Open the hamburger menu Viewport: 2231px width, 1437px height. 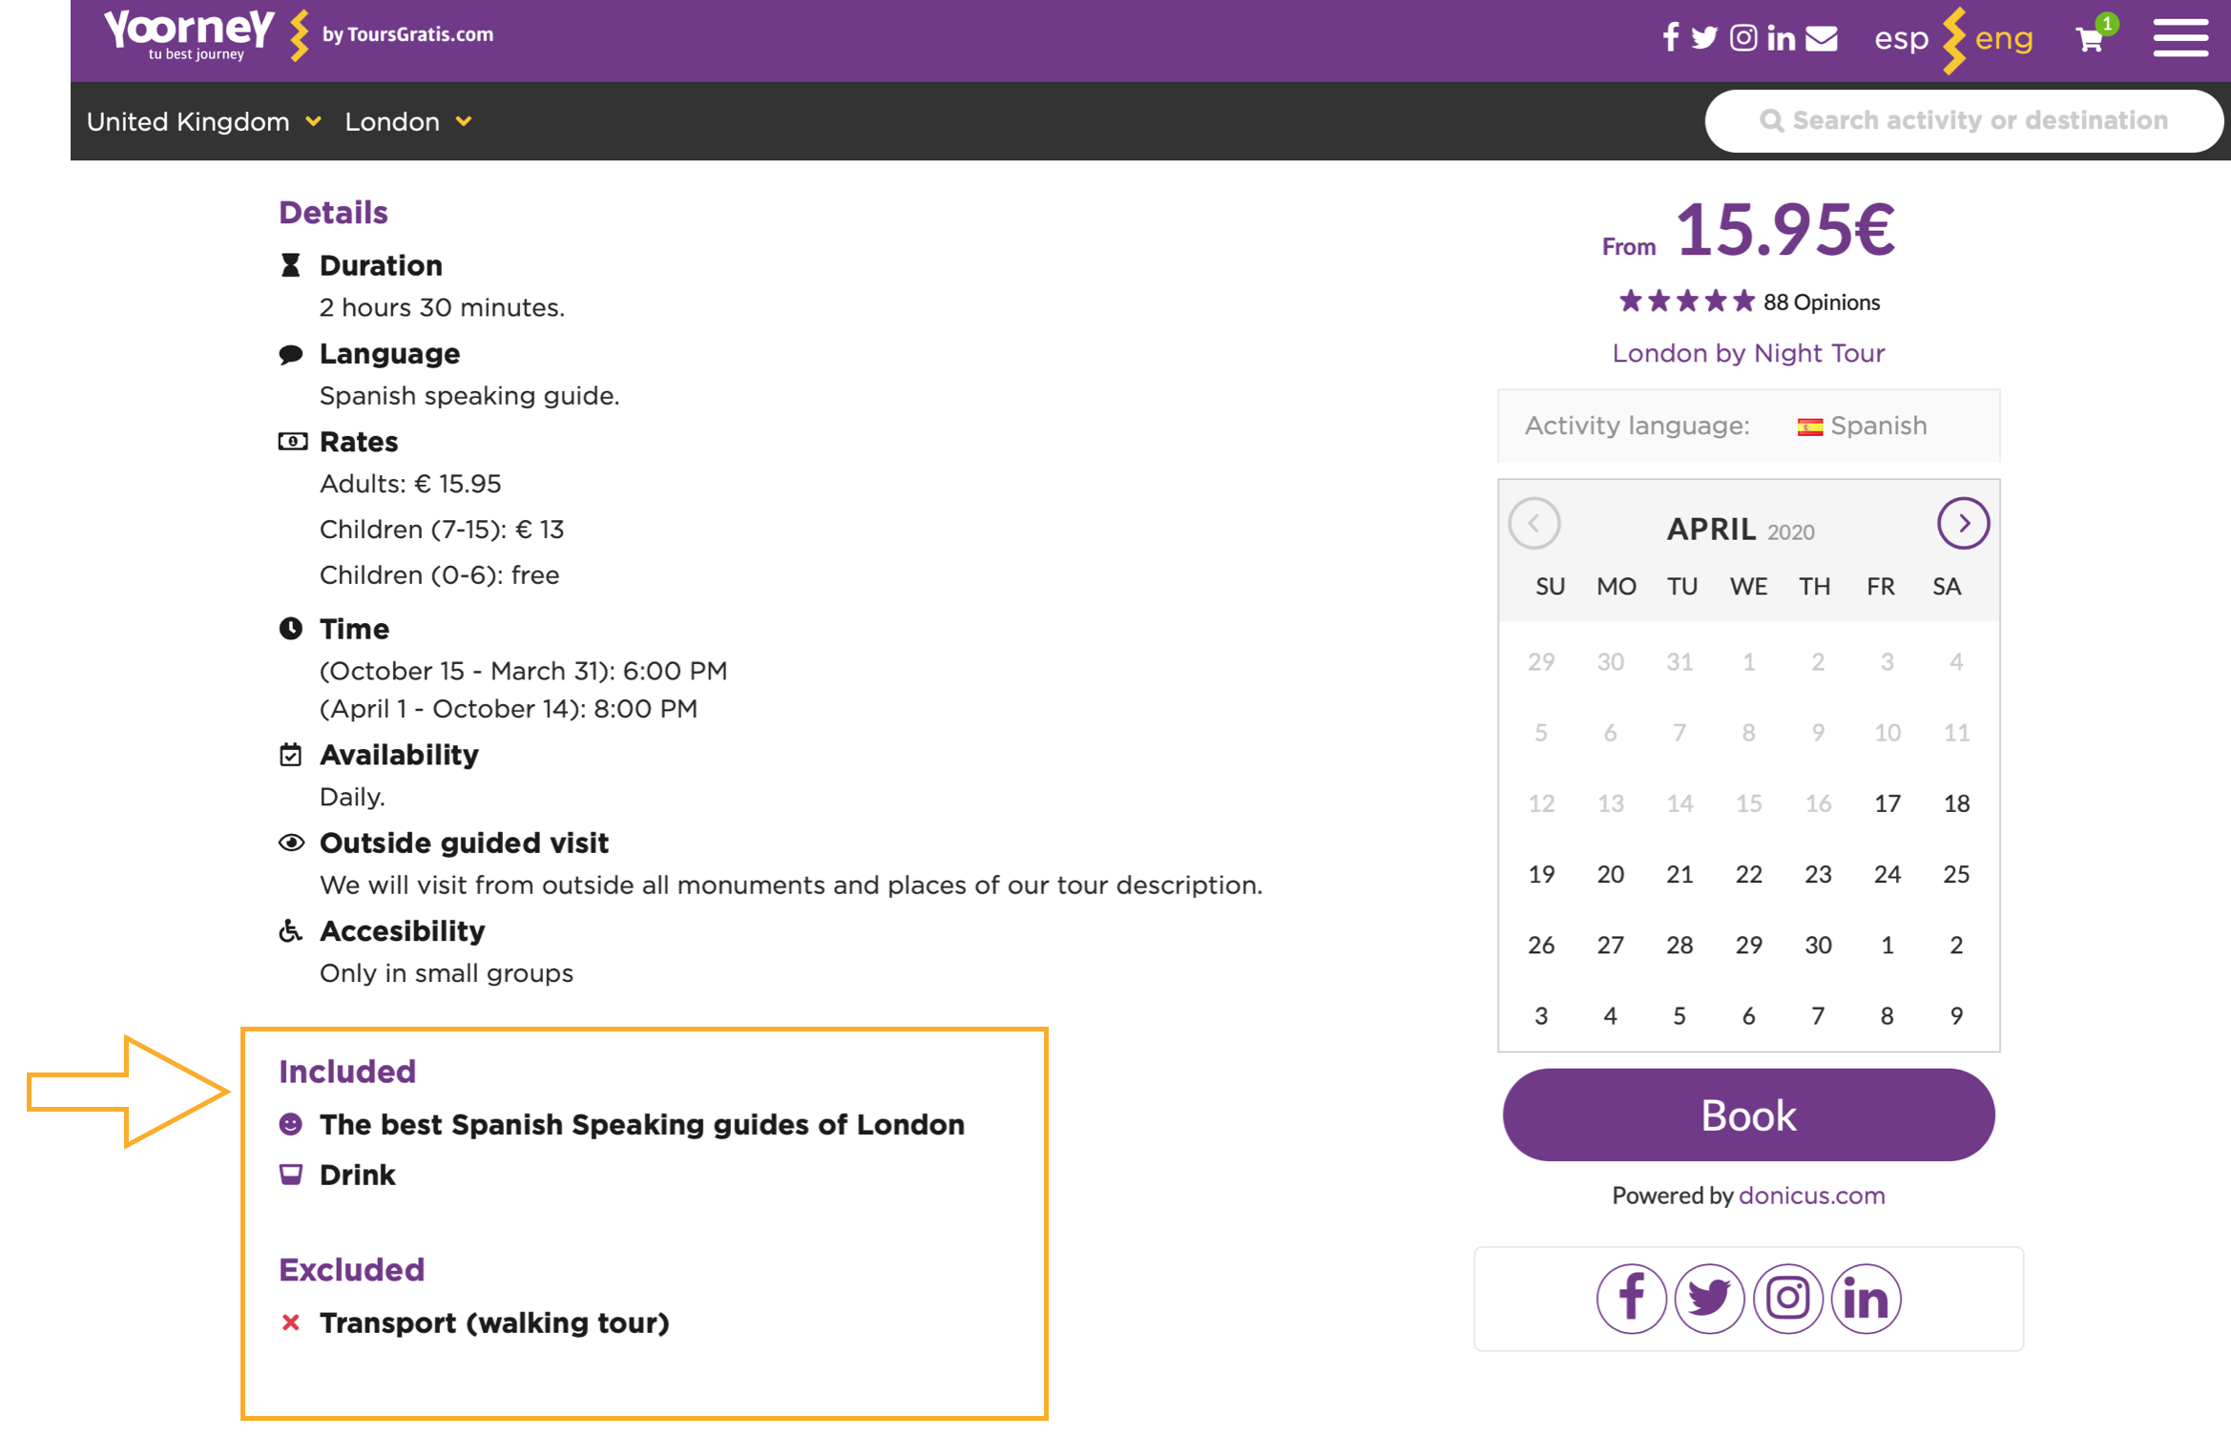[x=2180, y=40]
